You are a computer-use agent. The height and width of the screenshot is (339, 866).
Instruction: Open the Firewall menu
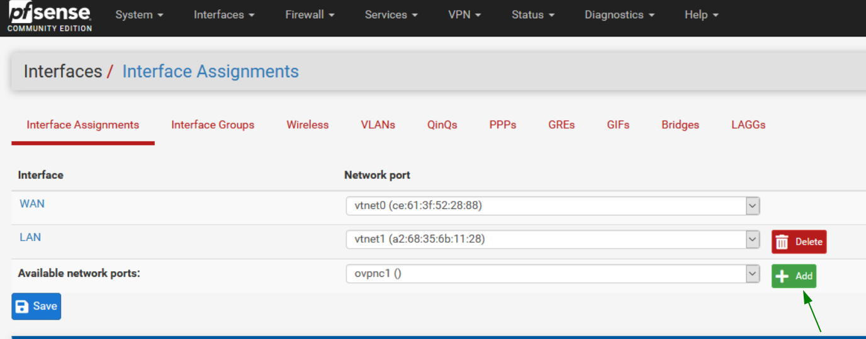[x=310, y=14]
